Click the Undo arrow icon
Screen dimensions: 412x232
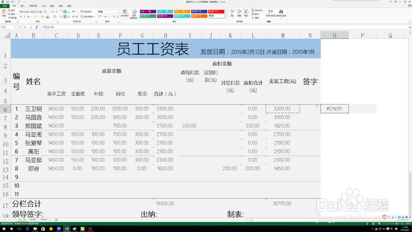coord(12,2)
